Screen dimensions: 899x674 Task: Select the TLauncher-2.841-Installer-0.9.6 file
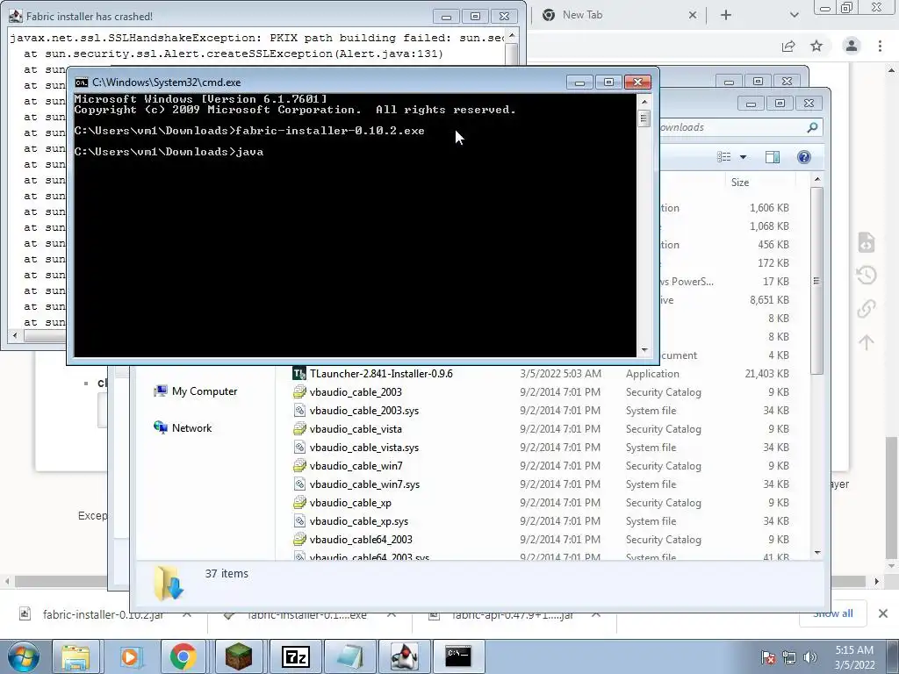pos(381,374)
